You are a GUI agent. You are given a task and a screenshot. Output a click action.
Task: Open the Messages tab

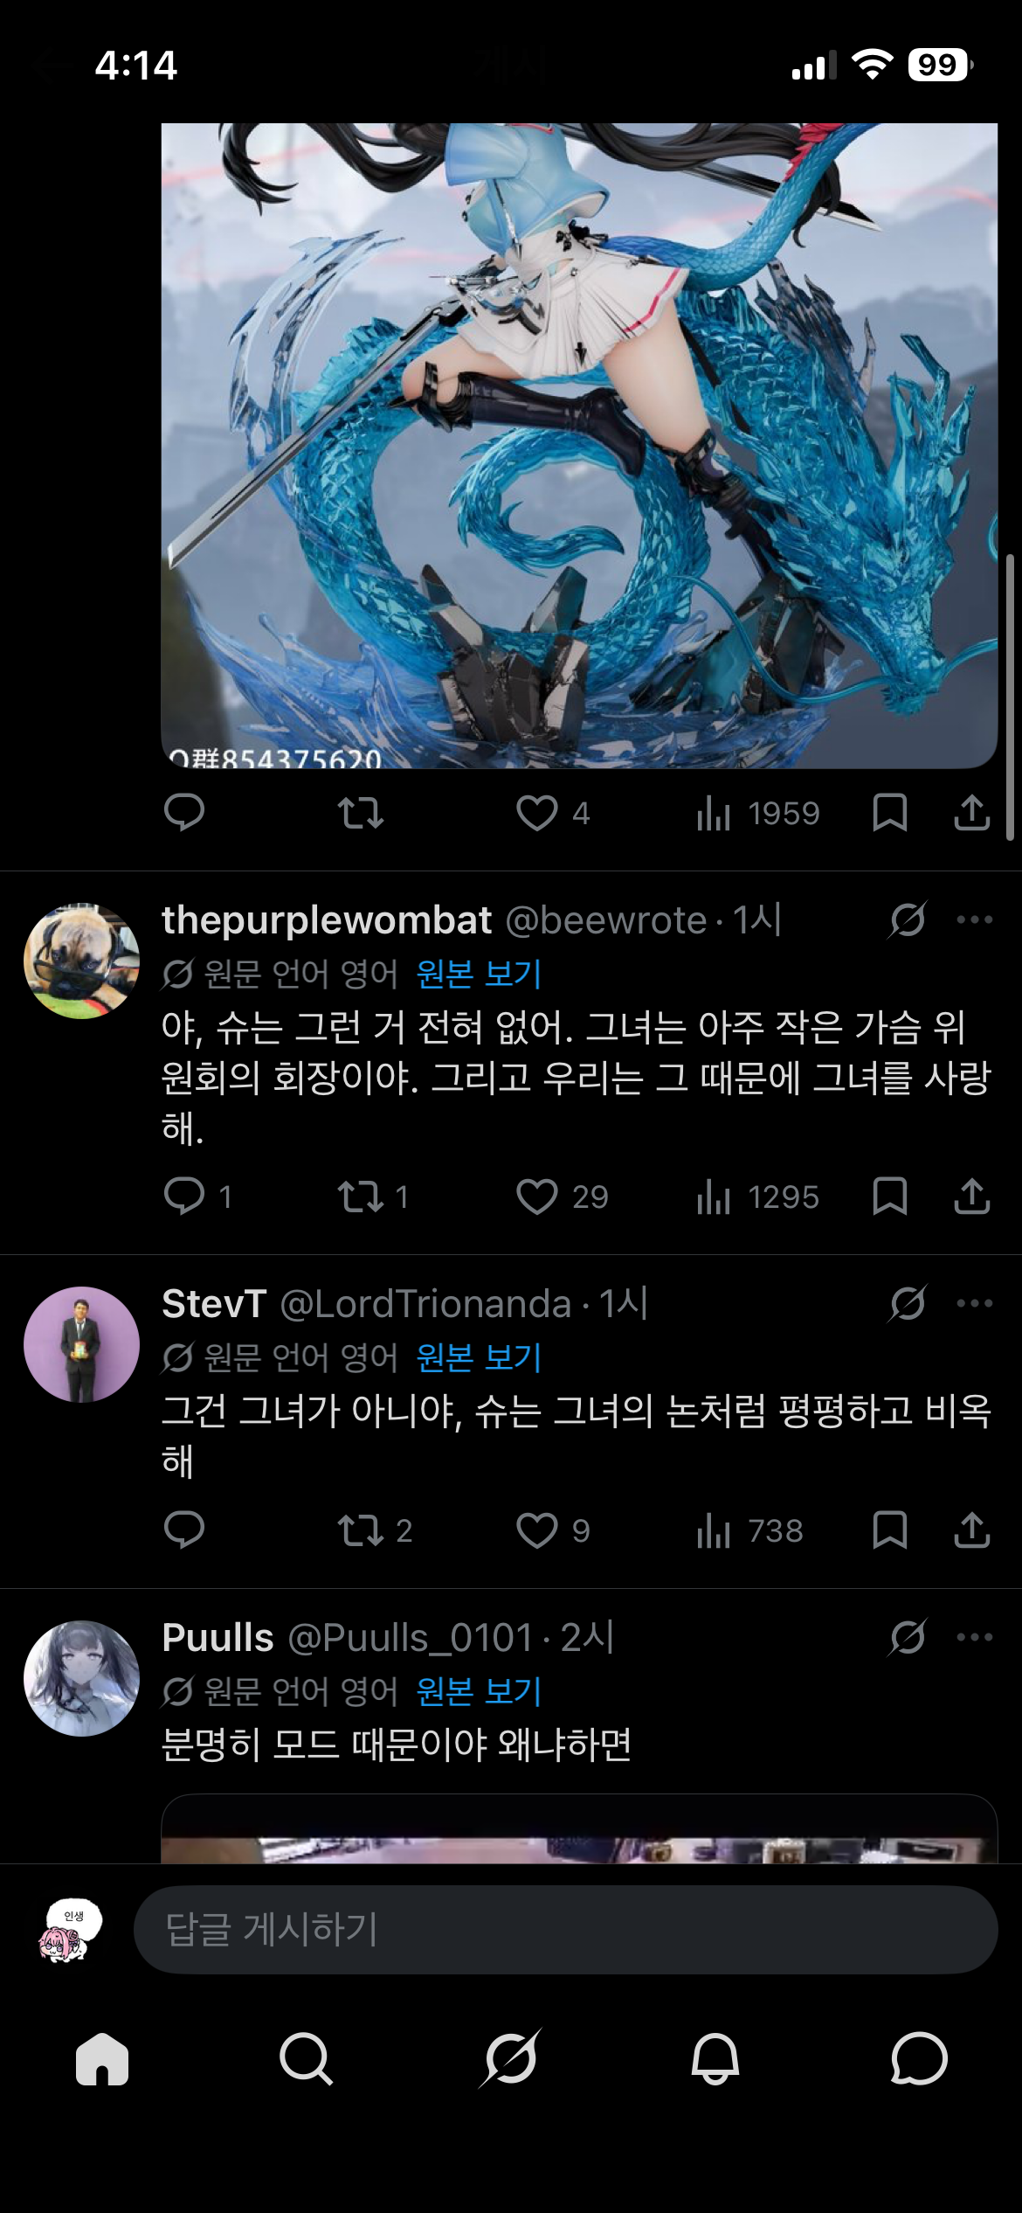(x=919, y=2059)
